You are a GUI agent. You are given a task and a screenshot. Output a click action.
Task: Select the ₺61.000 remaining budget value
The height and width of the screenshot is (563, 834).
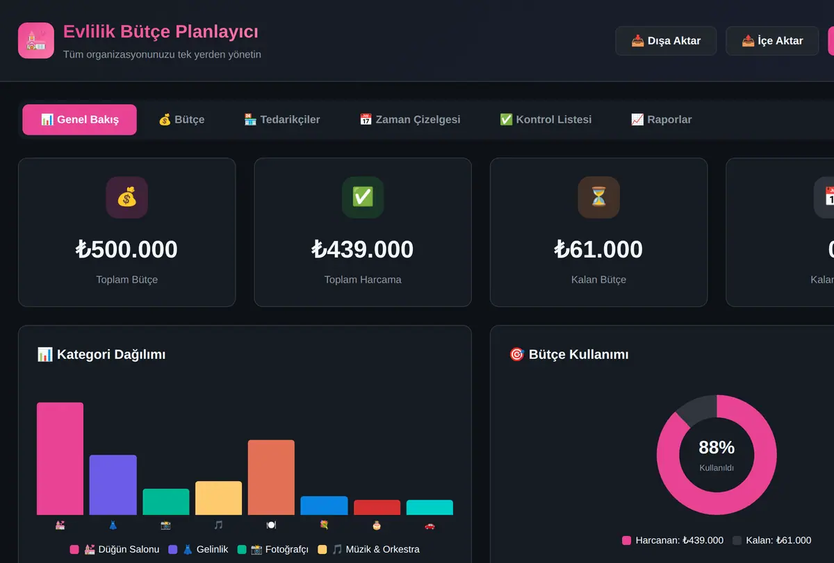pyautogui.click(x=598, y=249)
